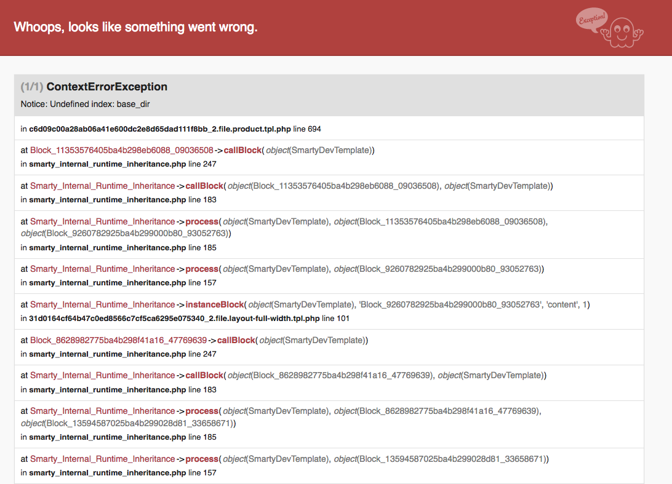Click the layout-full-width.tpl.php file at line 101
Viewport: 672px width, 484px height.
tap(174, 318)
